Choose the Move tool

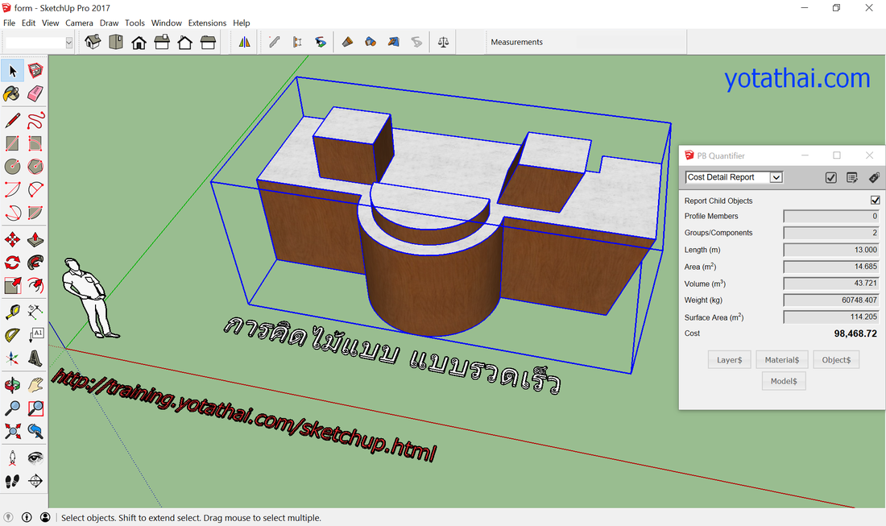[x=12, y=239]
